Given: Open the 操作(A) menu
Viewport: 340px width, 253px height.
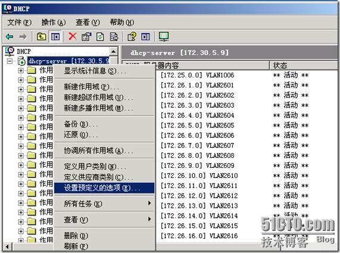Looking at the screenshot, I should 54,23.
